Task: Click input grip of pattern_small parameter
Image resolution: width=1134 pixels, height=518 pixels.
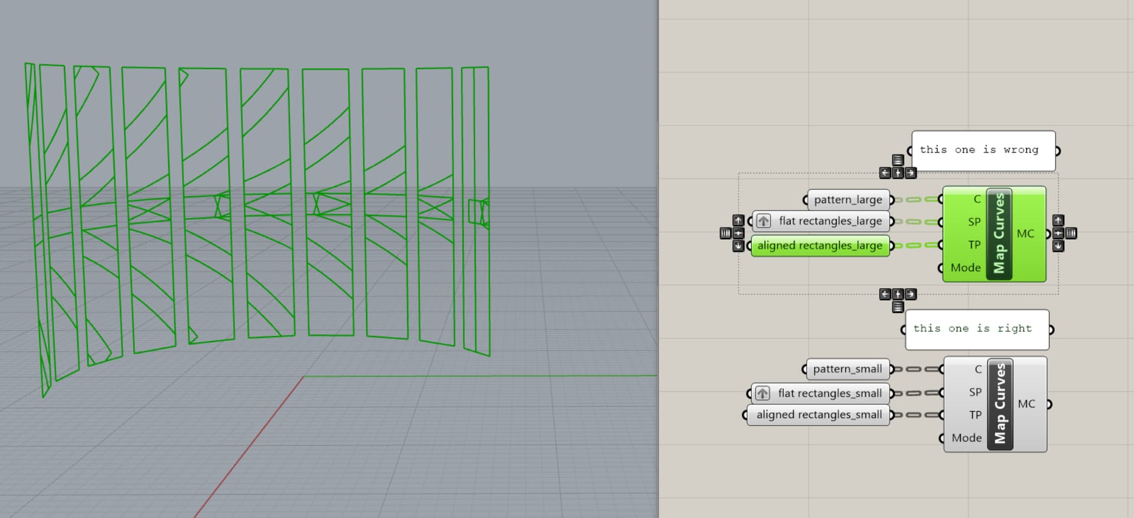Action: click(x=804, y=369)
